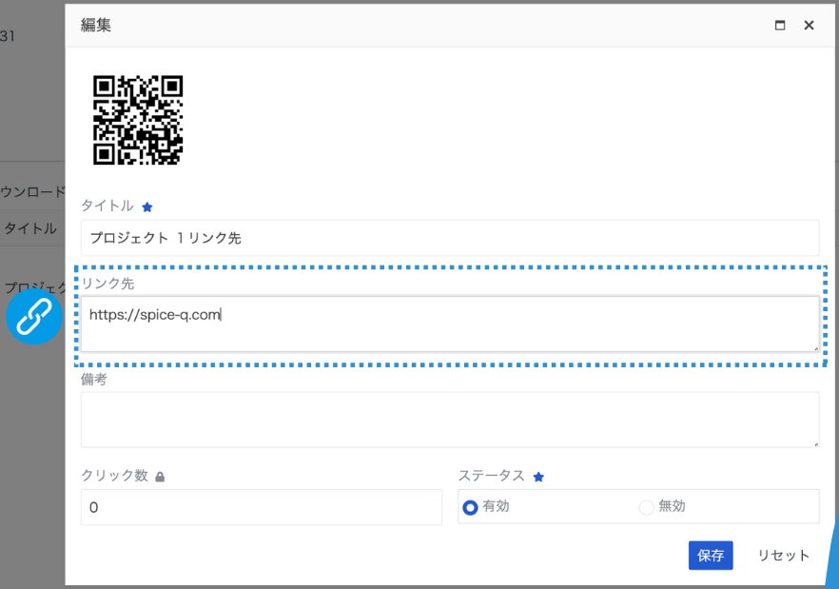
Task: Click into the リンク先 URL textarea
Action: 449,324
